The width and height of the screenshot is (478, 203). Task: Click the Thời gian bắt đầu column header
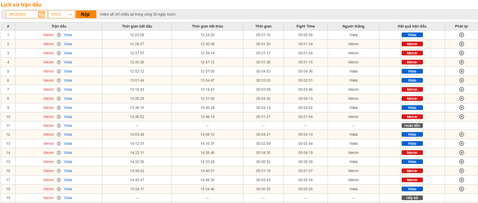[137, 26]
